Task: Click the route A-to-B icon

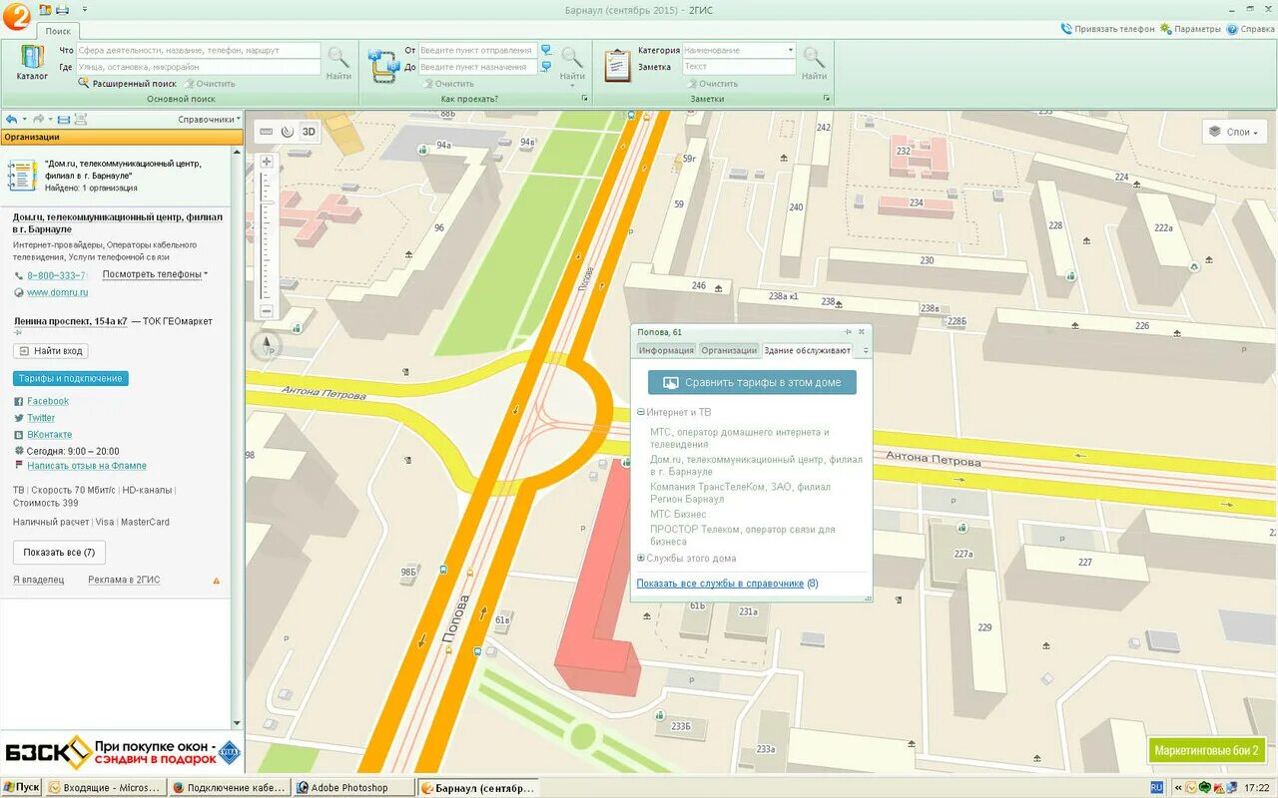Action: coord(384,66)
